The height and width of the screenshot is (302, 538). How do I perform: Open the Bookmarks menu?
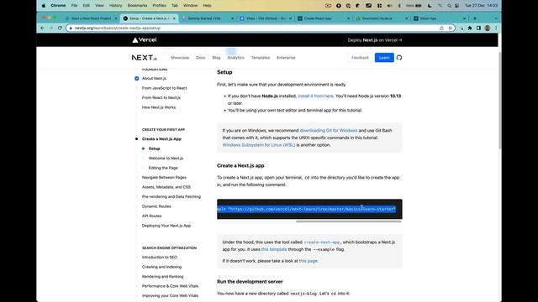(x=137, y=6)
